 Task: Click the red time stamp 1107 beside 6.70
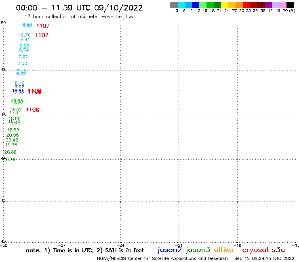tap(42, 35)
